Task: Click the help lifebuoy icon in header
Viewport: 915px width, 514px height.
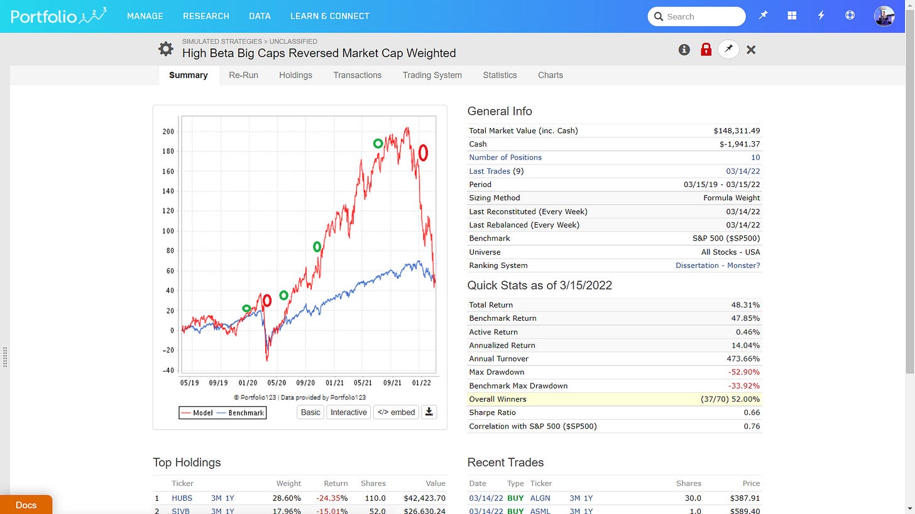Action: click(x=850, y=16)
